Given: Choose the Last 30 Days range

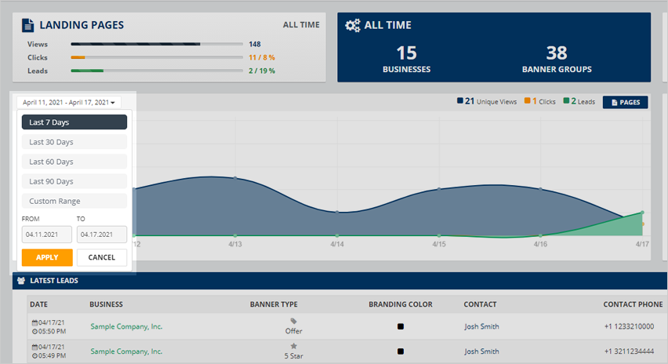Looking at the screenshot, I should (74, 142).
